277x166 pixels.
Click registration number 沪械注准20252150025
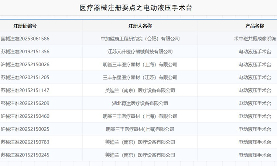tap(25, 129)
